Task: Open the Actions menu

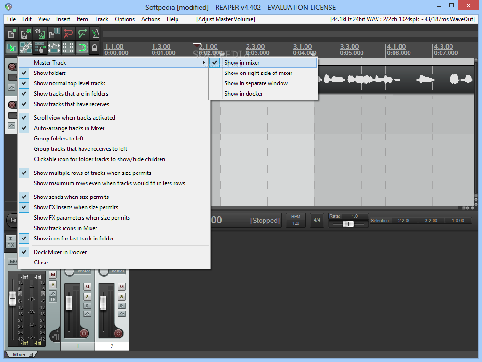Action: [x=151, y=19]
